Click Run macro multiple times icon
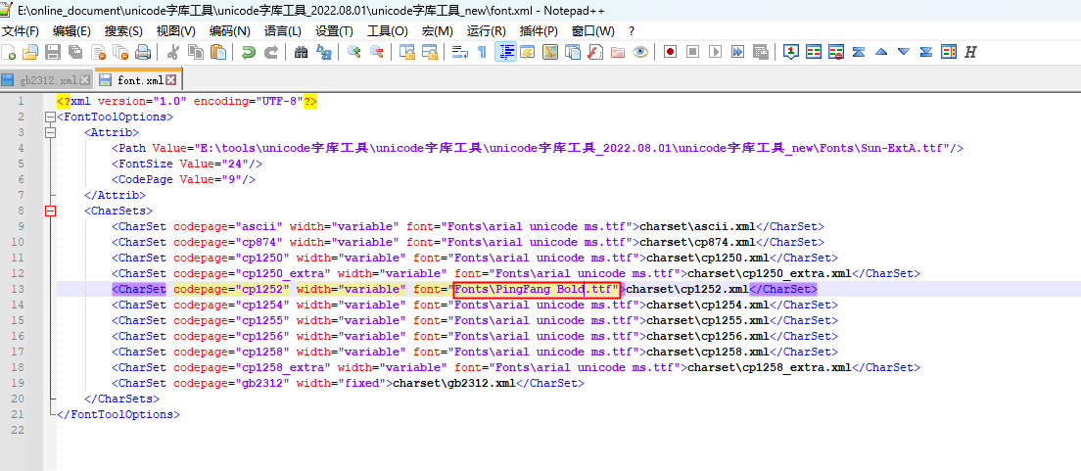The height and width of the screenshot is (471, 1081). click(x=737, y=52)
